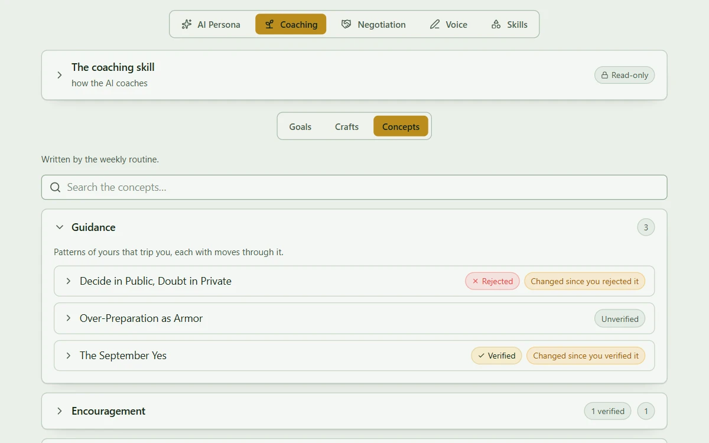The image size is (709, 443).
Task: Click the Verified status badge
Action: (x=496, y=356)
